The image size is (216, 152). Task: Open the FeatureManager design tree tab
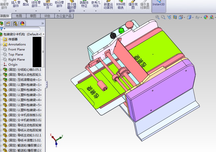pos(2,23)
